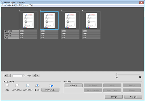Go to the next page

[x=34, y=76]
